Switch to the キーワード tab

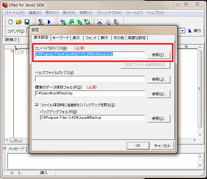click(x=60, y=38)
